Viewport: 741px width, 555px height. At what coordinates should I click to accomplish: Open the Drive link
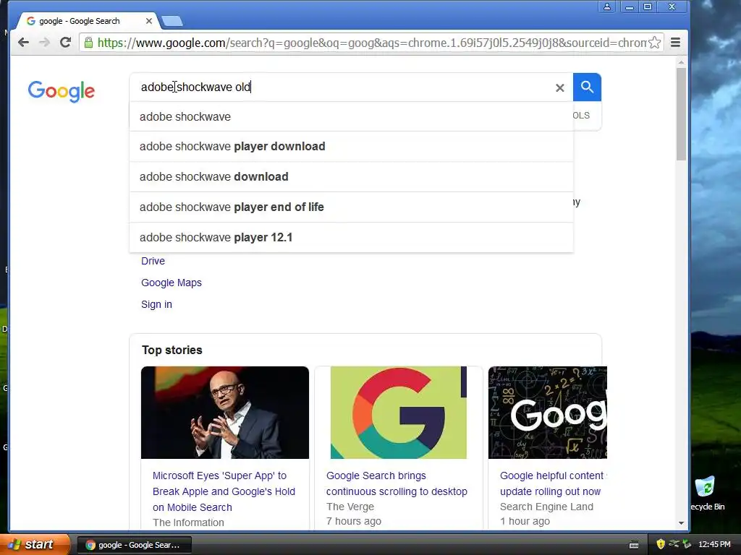point(153,261)
